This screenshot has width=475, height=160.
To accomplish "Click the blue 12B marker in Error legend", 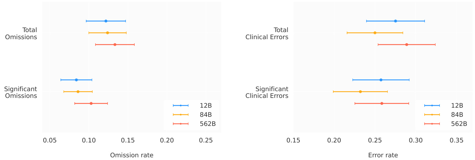I will [432, 106].
